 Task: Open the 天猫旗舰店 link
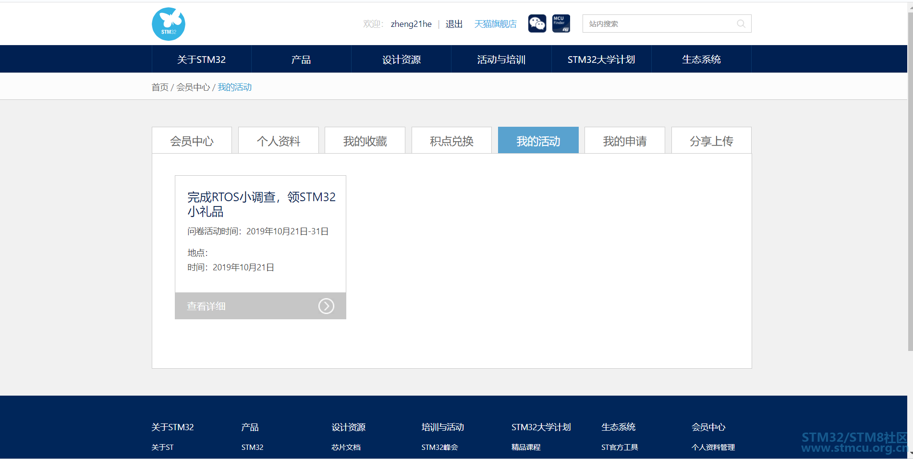click(x=495, y=24)
